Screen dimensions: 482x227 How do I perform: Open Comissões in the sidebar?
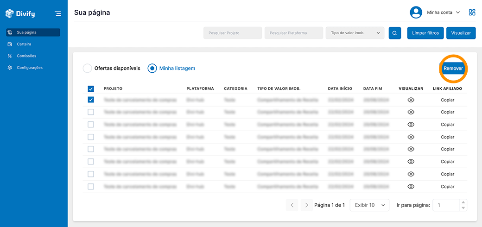coord(26,56)
